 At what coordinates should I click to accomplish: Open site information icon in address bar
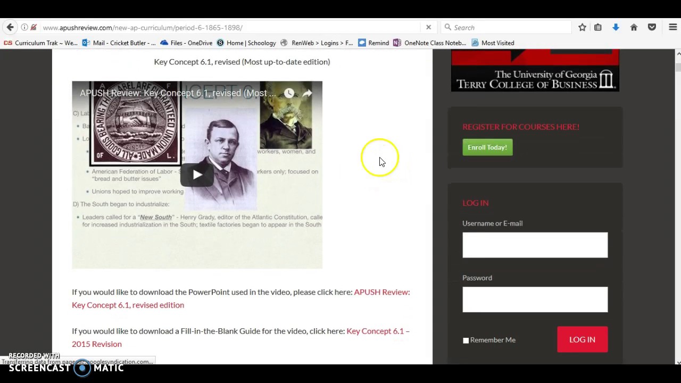point(24,27)
